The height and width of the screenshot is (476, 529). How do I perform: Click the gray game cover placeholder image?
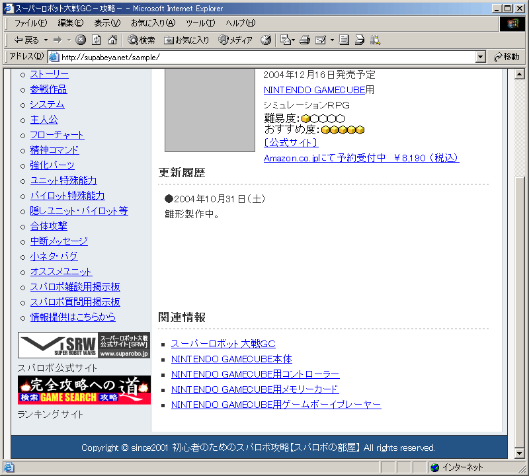210,110
